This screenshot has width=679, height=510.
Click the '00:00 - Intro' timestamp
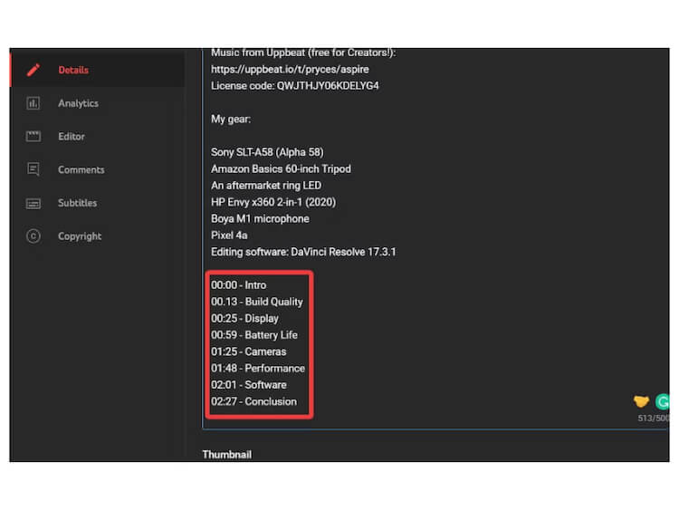tap(239, 285)
